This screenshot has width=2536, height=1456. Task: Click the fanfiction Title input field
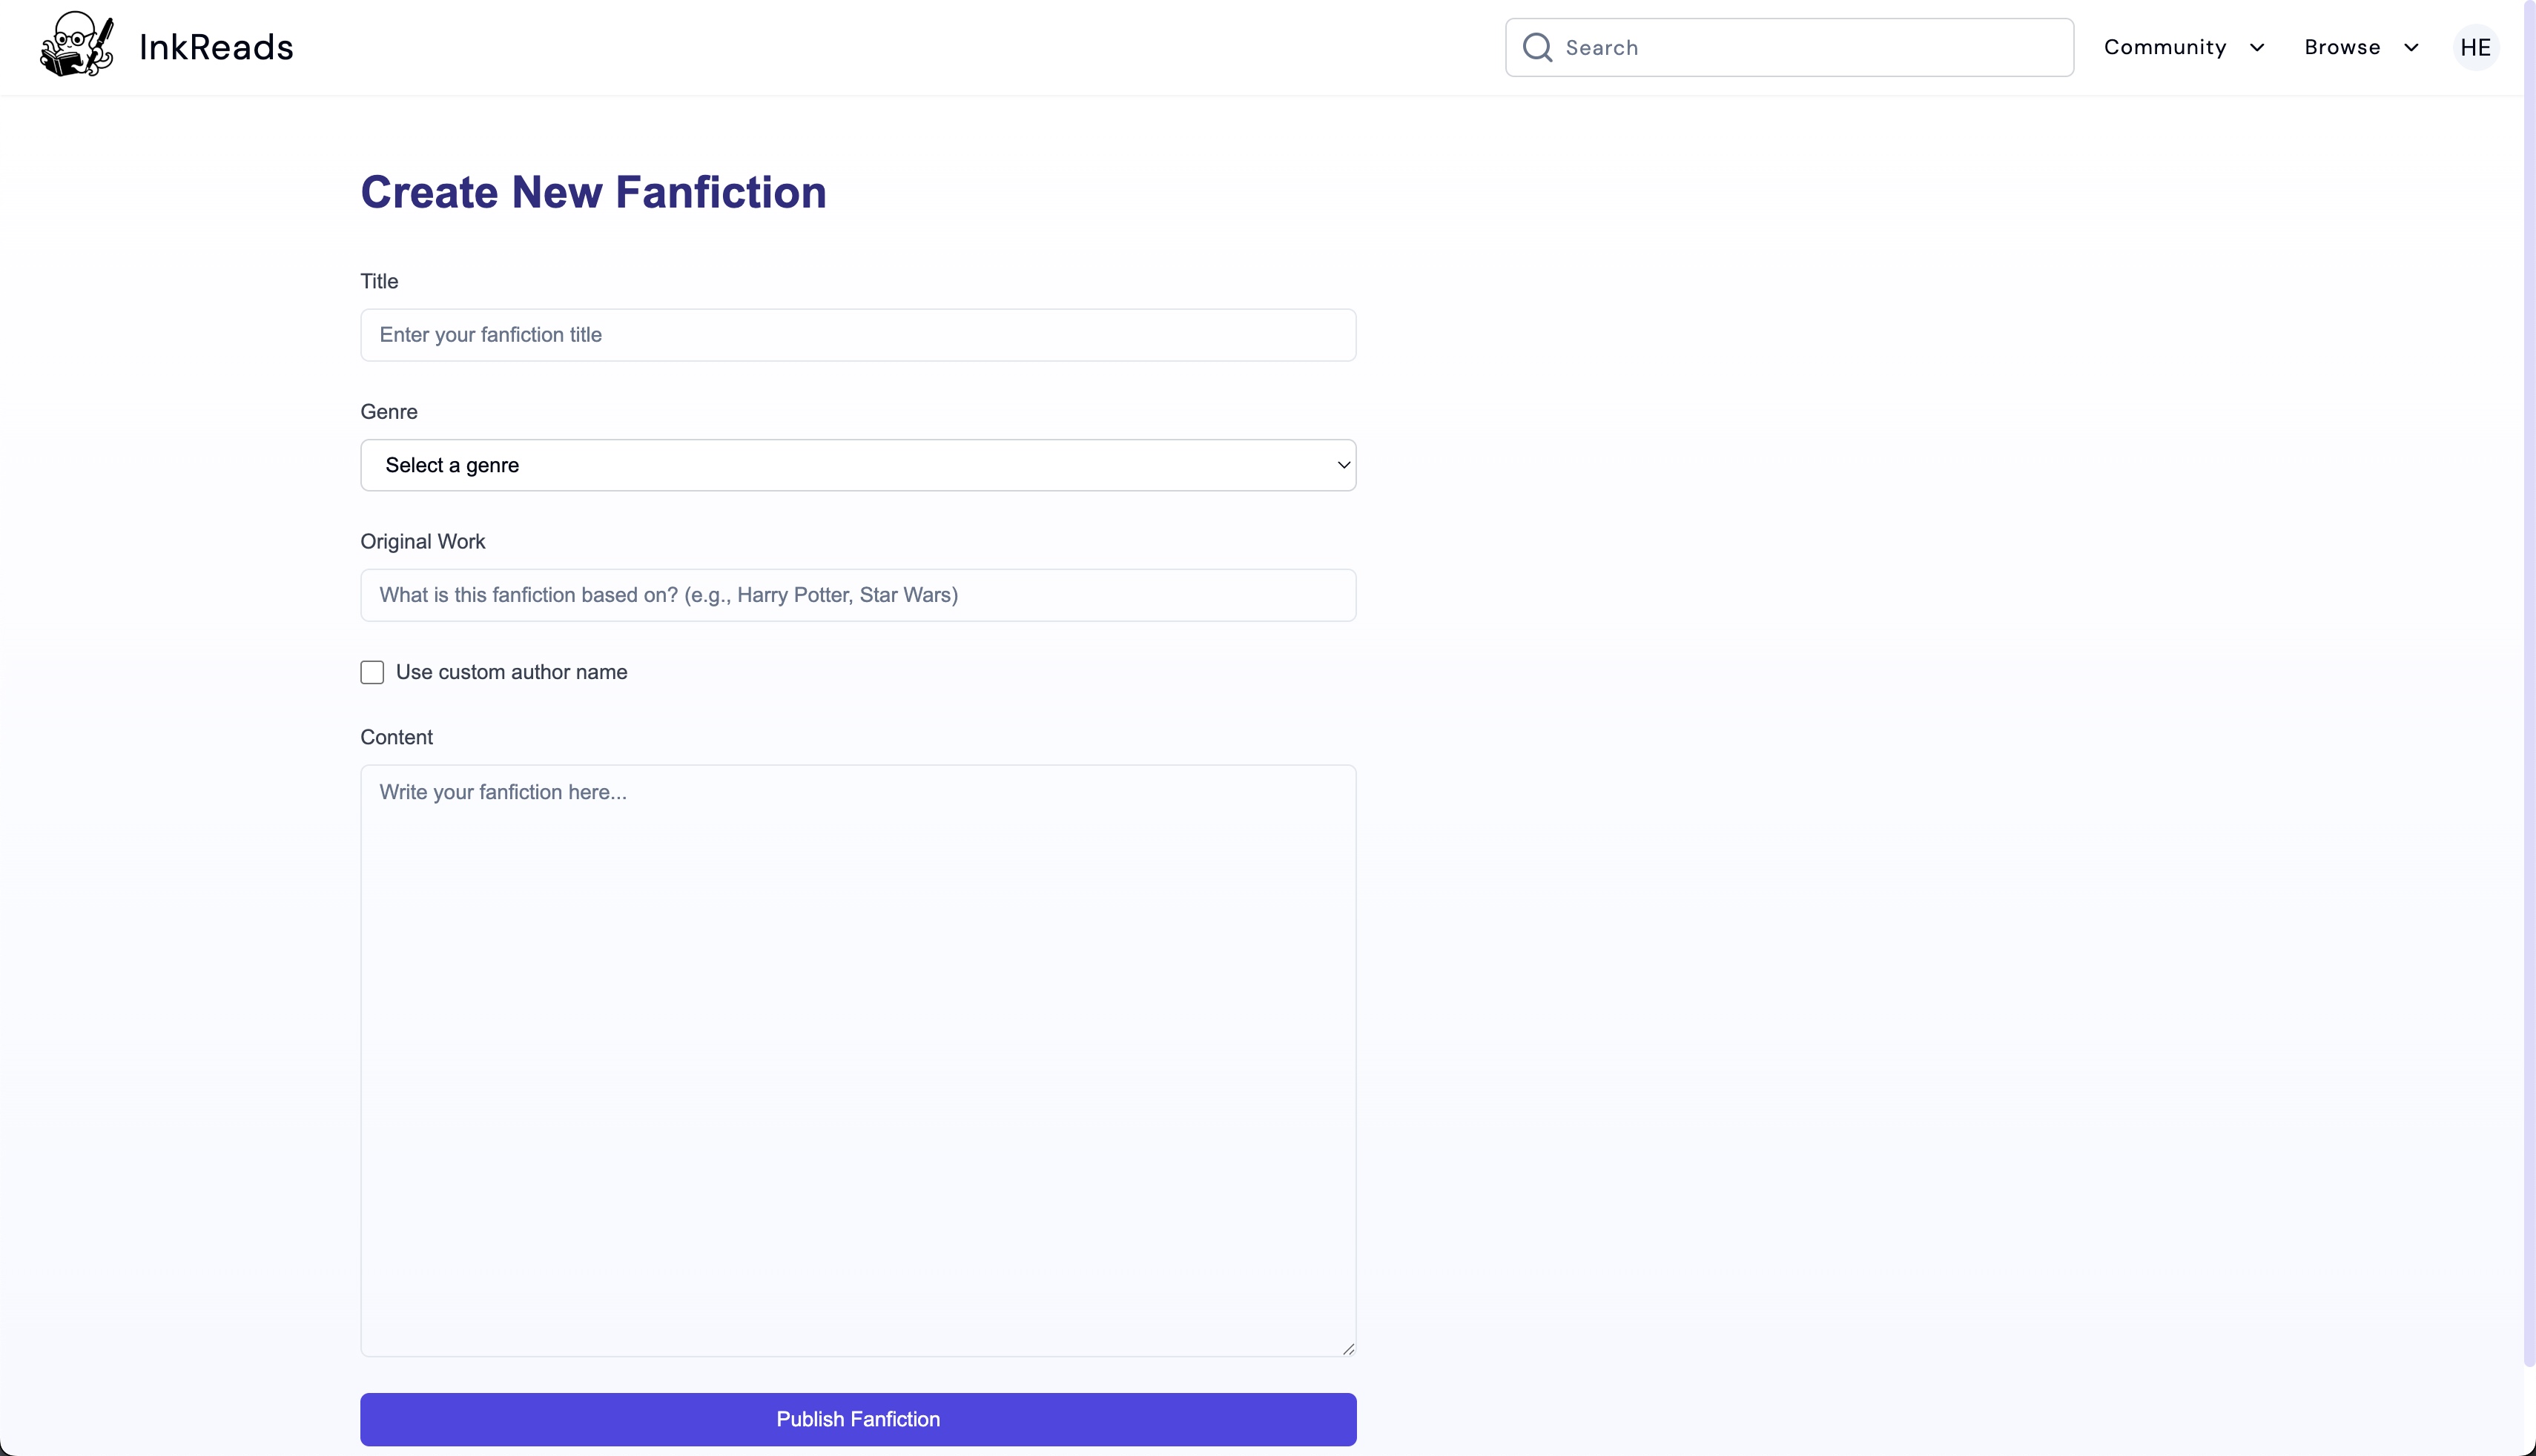tap(858, 335)
